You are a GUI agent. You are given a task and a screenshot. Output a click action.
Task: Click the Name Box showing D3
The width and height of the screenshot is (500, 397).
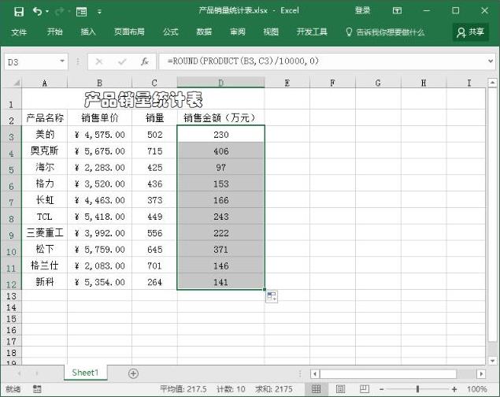pyautogui.click(x=31, y=61)
